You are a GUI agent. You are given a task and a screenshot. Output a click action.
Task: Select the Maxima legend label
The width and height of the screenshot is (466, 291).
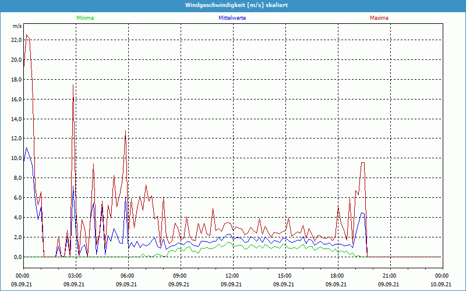coord(379,18)
